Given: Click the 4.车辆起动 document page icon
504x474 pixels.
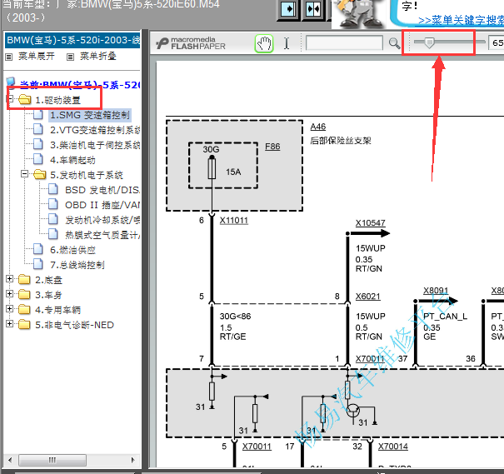Looking at the screenshot, I should [x=38, y=159].
